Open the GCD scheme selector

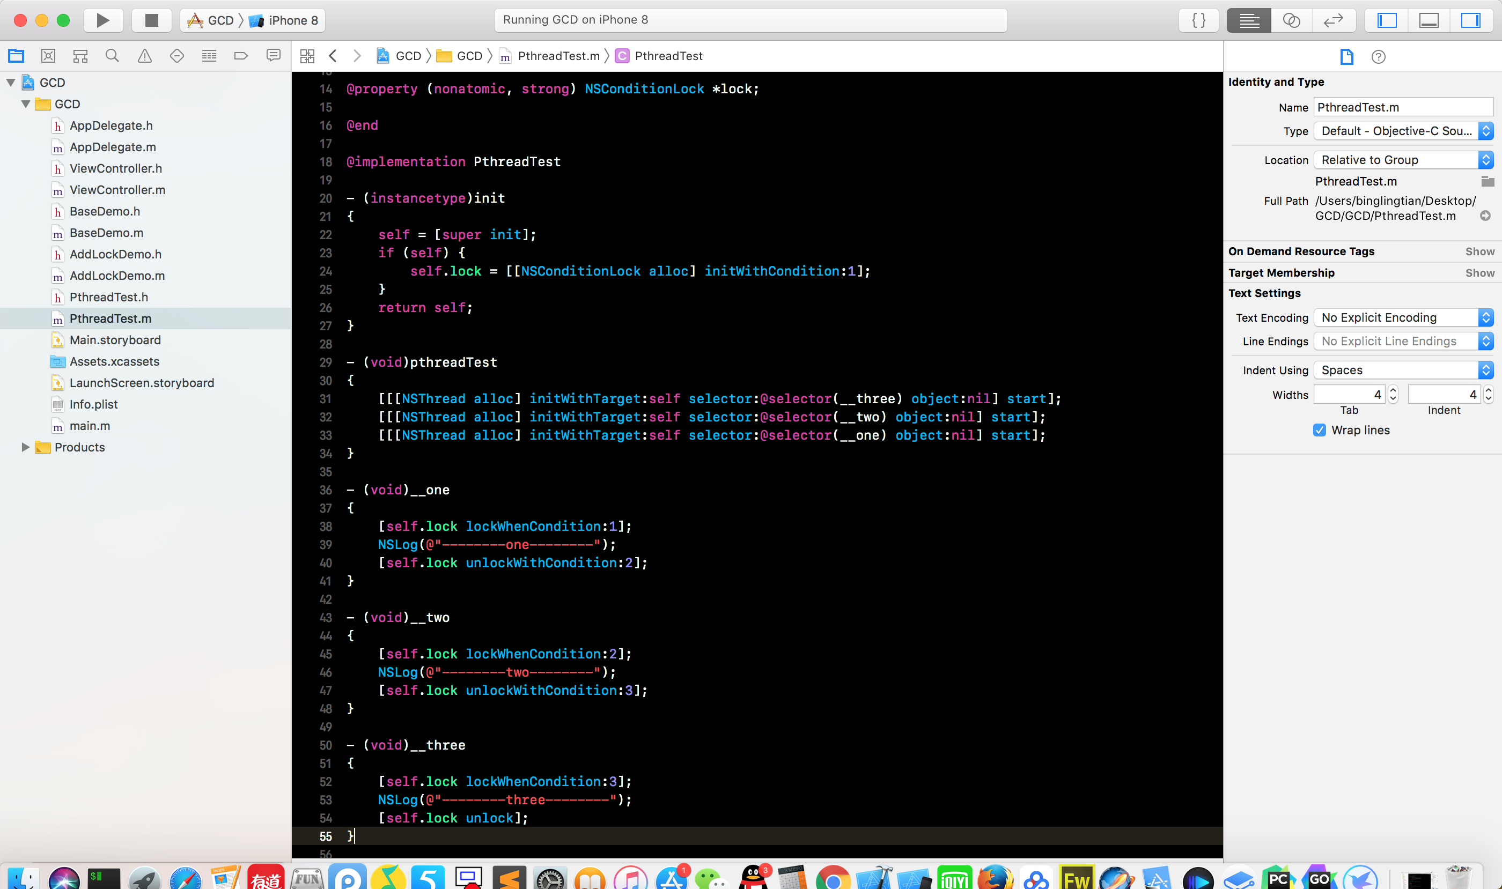(211, 20)
